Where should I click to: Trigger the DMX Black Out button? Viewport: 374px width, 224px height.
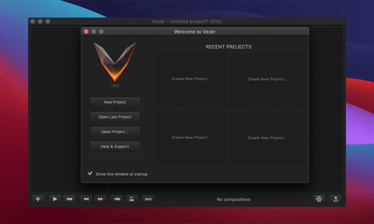pyautogui.click(x=319, y=199)
